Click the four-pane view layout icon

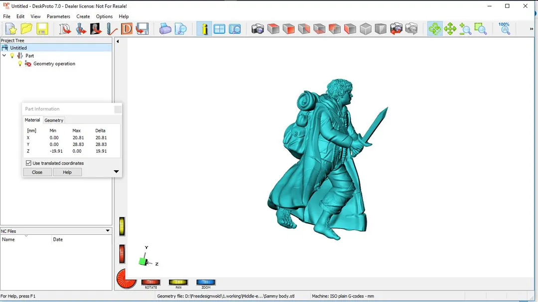pyautogui.click(x=219, y=29)
